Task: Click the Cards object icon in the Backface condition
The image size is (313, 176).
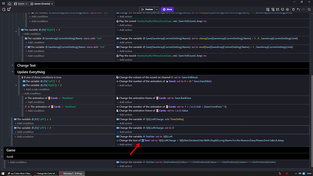Action: [x=49, y=98]
